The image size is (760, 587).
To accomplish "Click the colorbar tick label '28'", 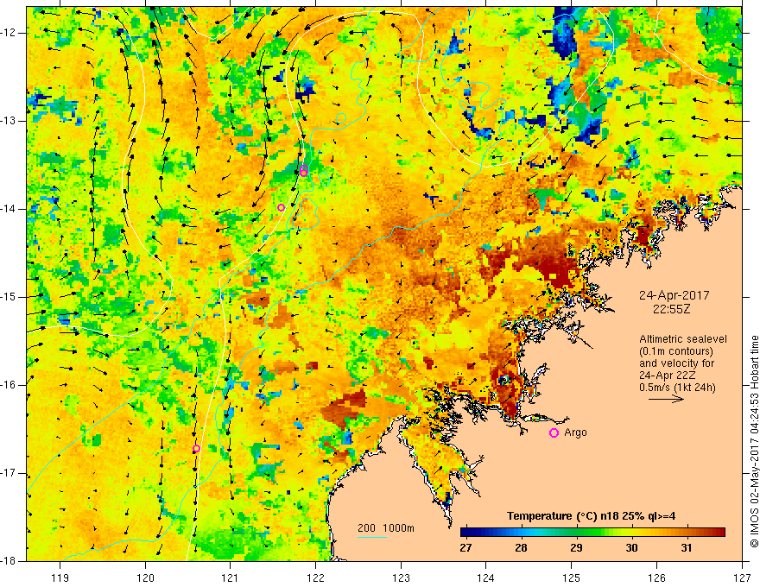I will (x=521, y=548).
